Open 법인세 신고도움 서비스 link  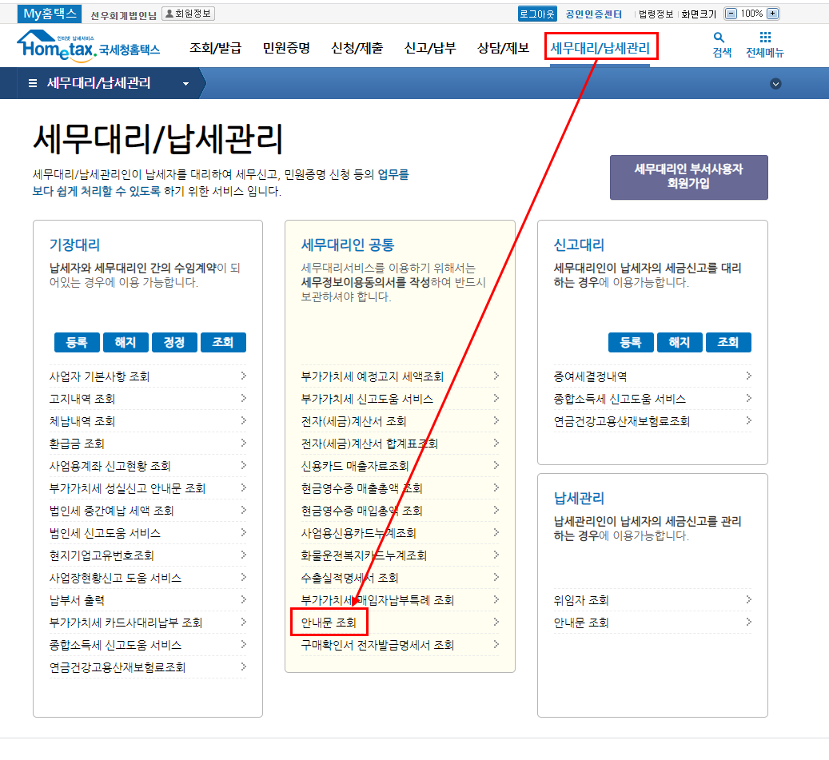[x=105, y=533]
